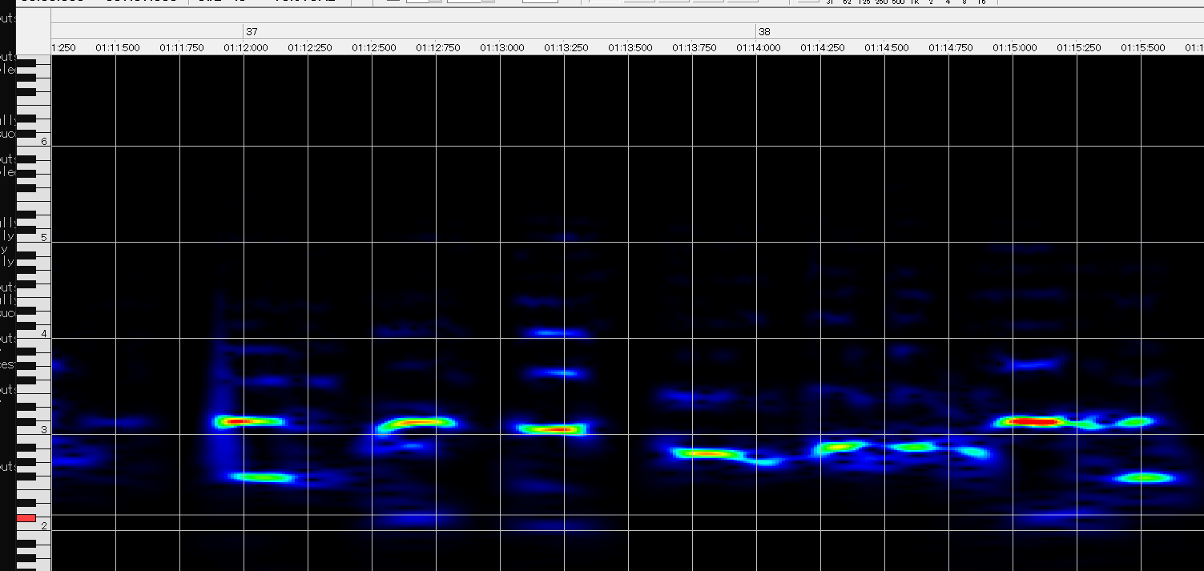Image resolution: width=1204 pixels, height=571 pixels.
Task: Select the 01:12:750 time label
Action: pos(438,48)
